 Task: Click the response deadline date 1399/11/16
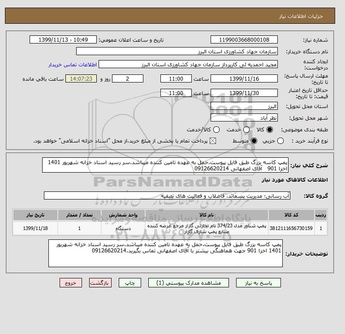244,78
